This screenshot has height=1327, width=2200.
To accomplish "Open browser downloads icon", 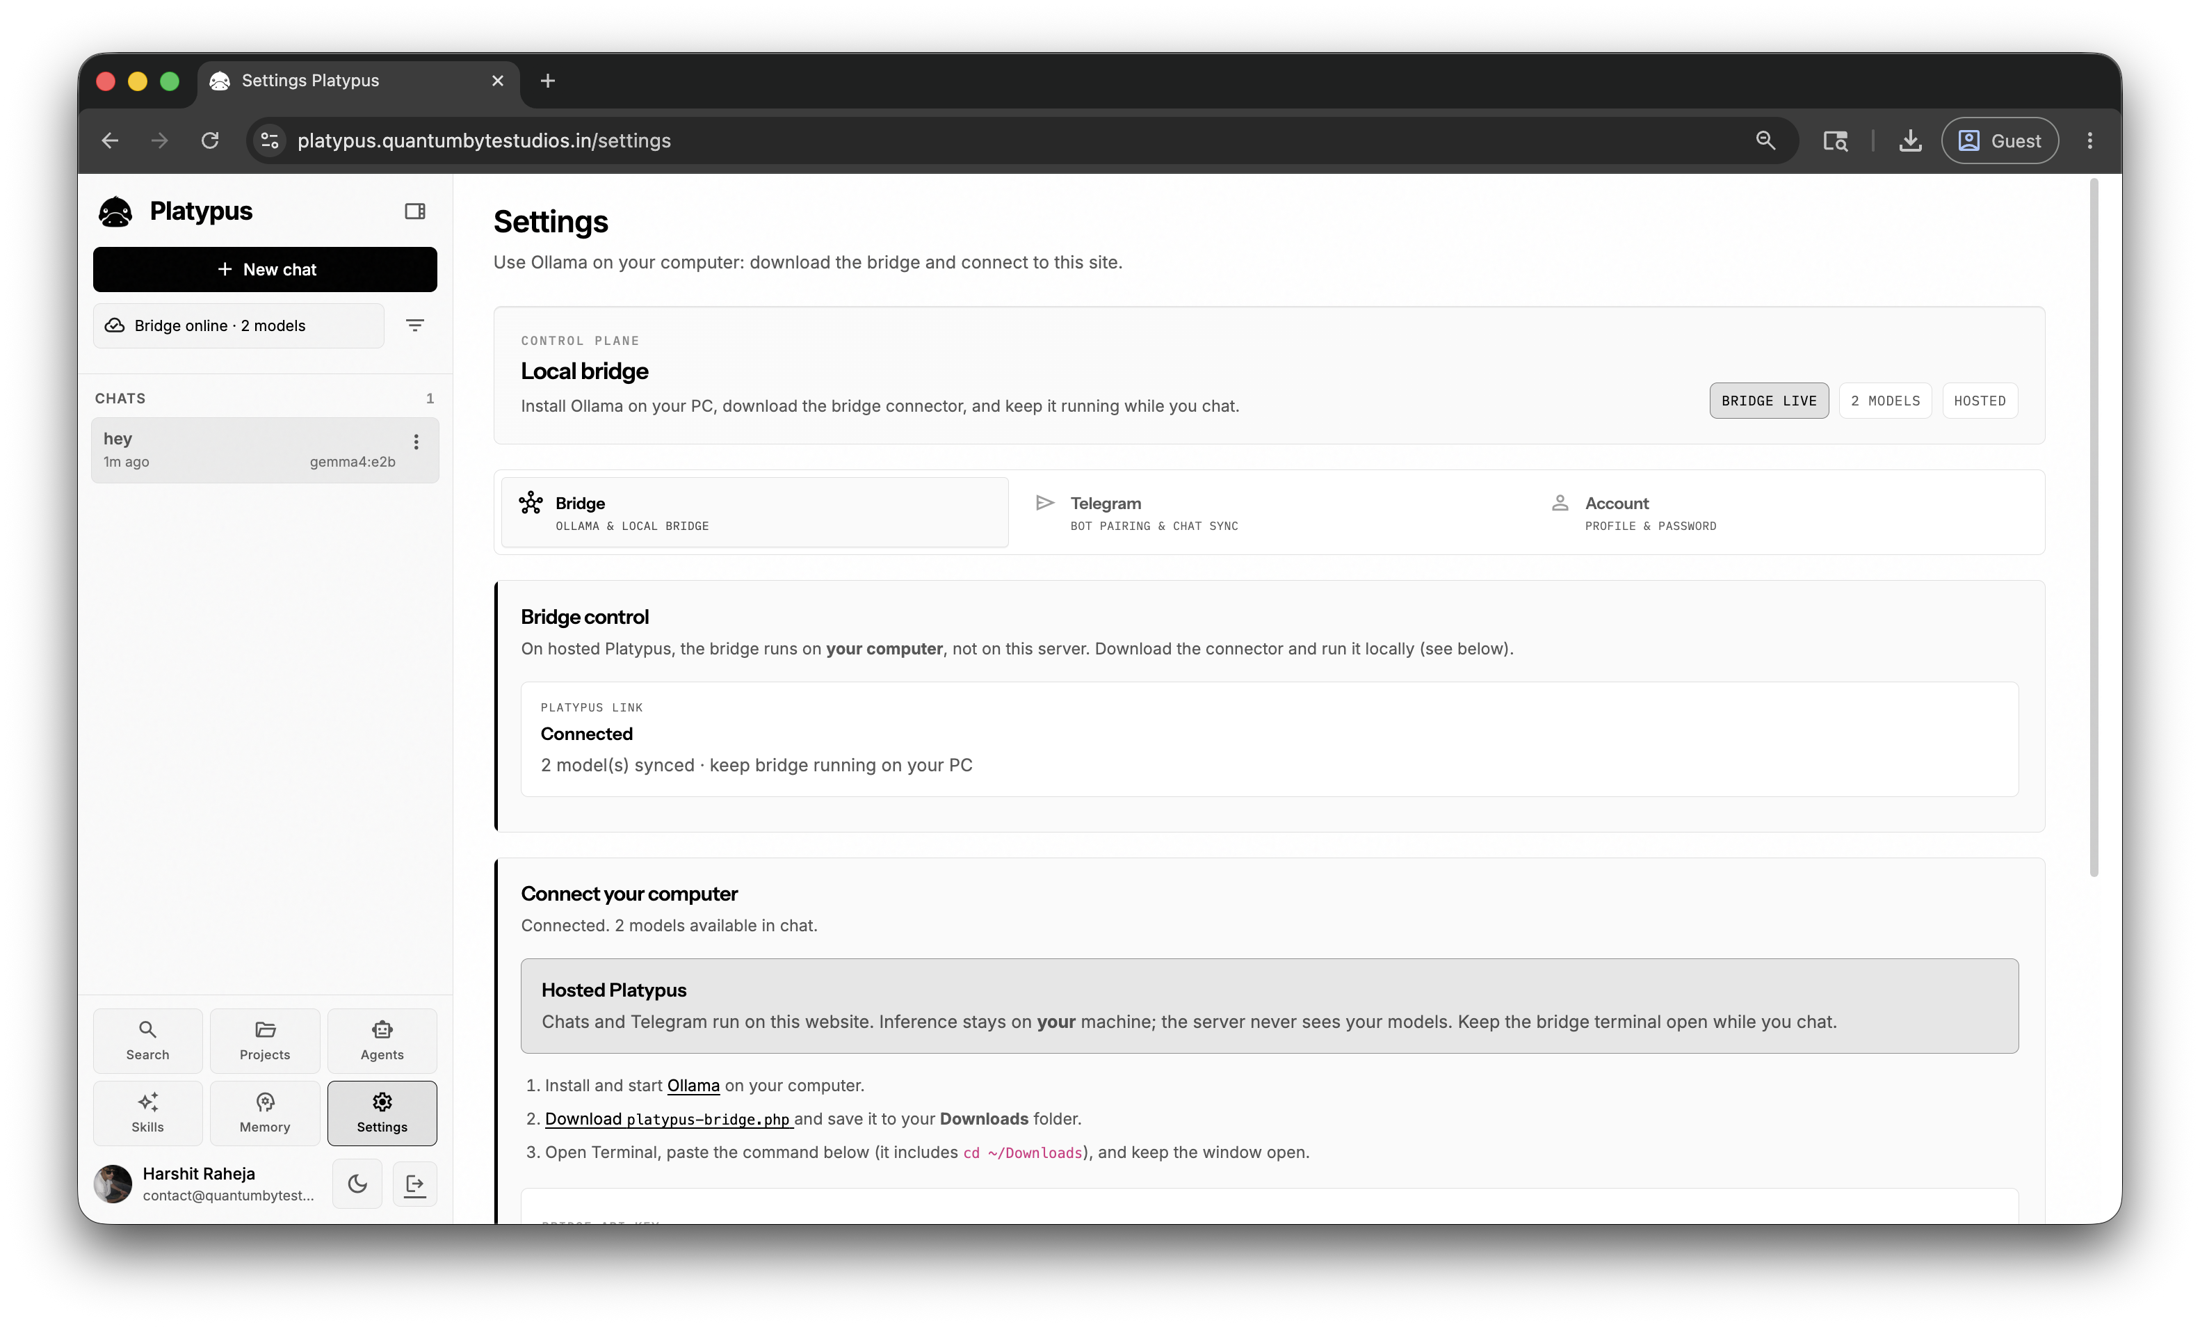I will pyautogui.click(x=1910, y=140).
